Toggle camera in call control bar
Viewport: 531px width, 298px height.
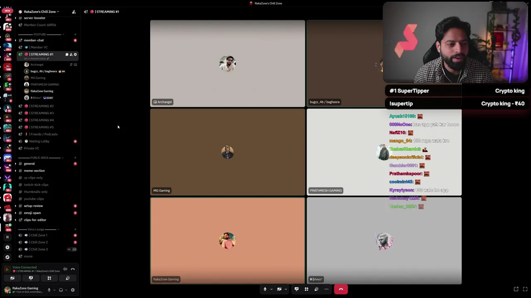point(279,289)
